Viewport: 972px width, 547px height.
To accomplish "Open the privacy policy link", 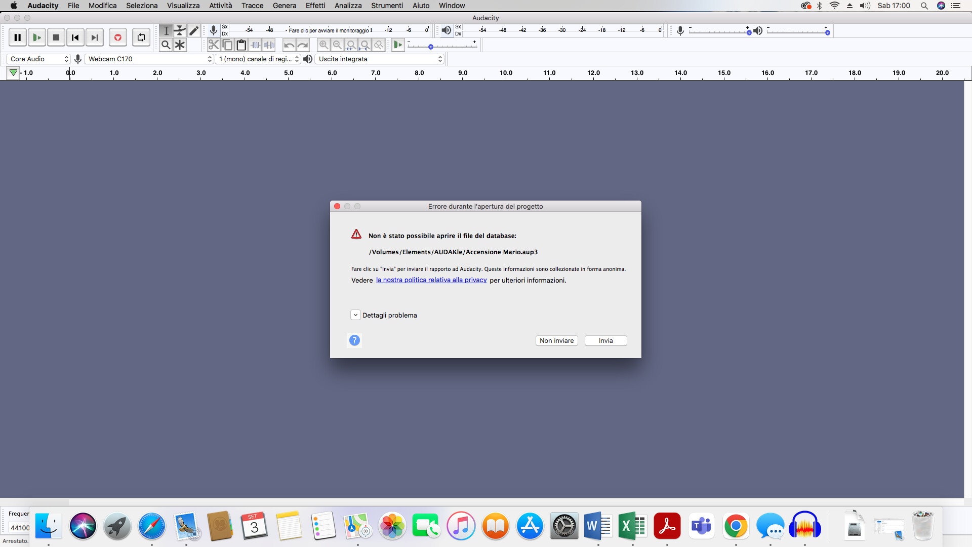I will coord(431,280).
